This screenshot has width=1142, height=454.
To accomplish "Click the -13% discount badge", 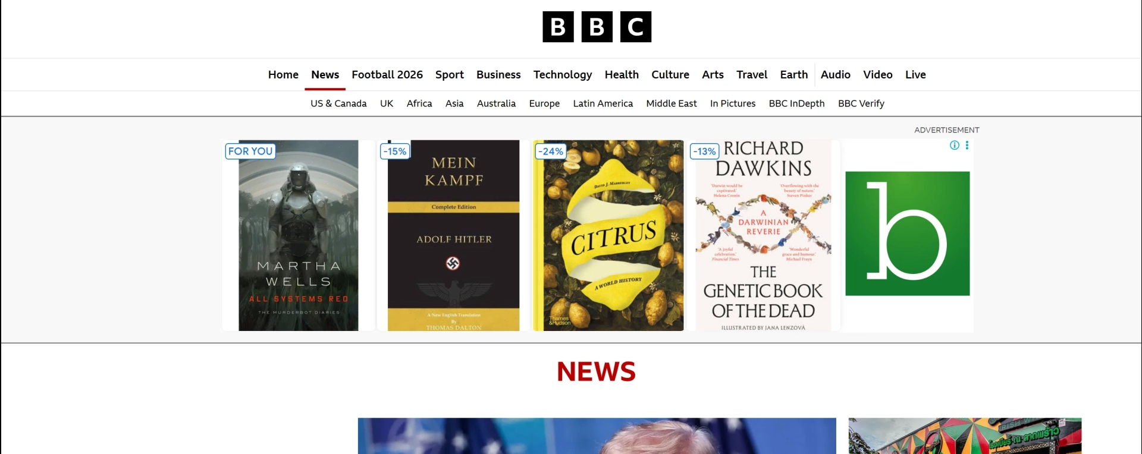I will pos(705,152).
